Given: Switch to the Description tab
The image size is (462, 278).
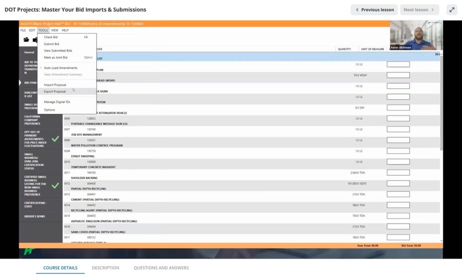Looking at the screenshot, I should tap(106, 268).
